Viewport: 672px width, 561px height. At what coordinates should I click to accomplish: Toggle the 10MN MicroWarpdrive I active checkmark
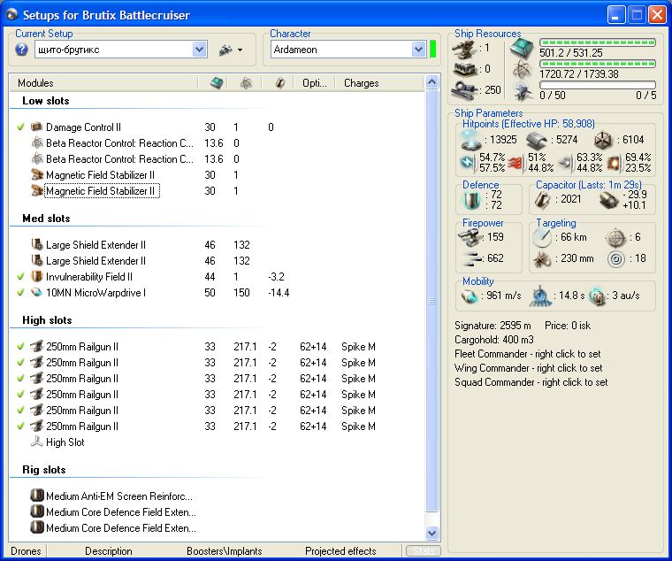[20, 293]
